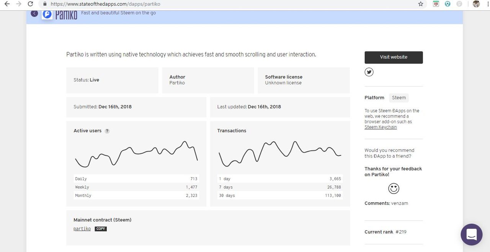
Task: Click the 30 days 113,100 transactions row
Action: [280, 195]
